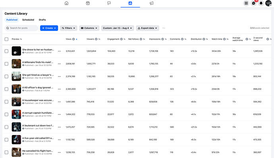Image resolution: width=274 pixels, height=158 pixels.
Task: Sort by the Preview column arrows
Action: 21,39
